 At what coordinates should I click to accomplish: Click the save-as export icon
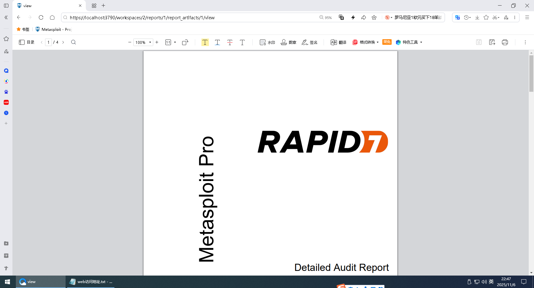492,42
